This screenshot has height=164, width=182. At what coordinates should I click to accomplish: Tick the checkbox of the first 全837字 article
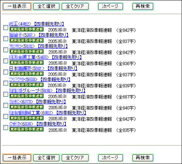pos(6,39)
